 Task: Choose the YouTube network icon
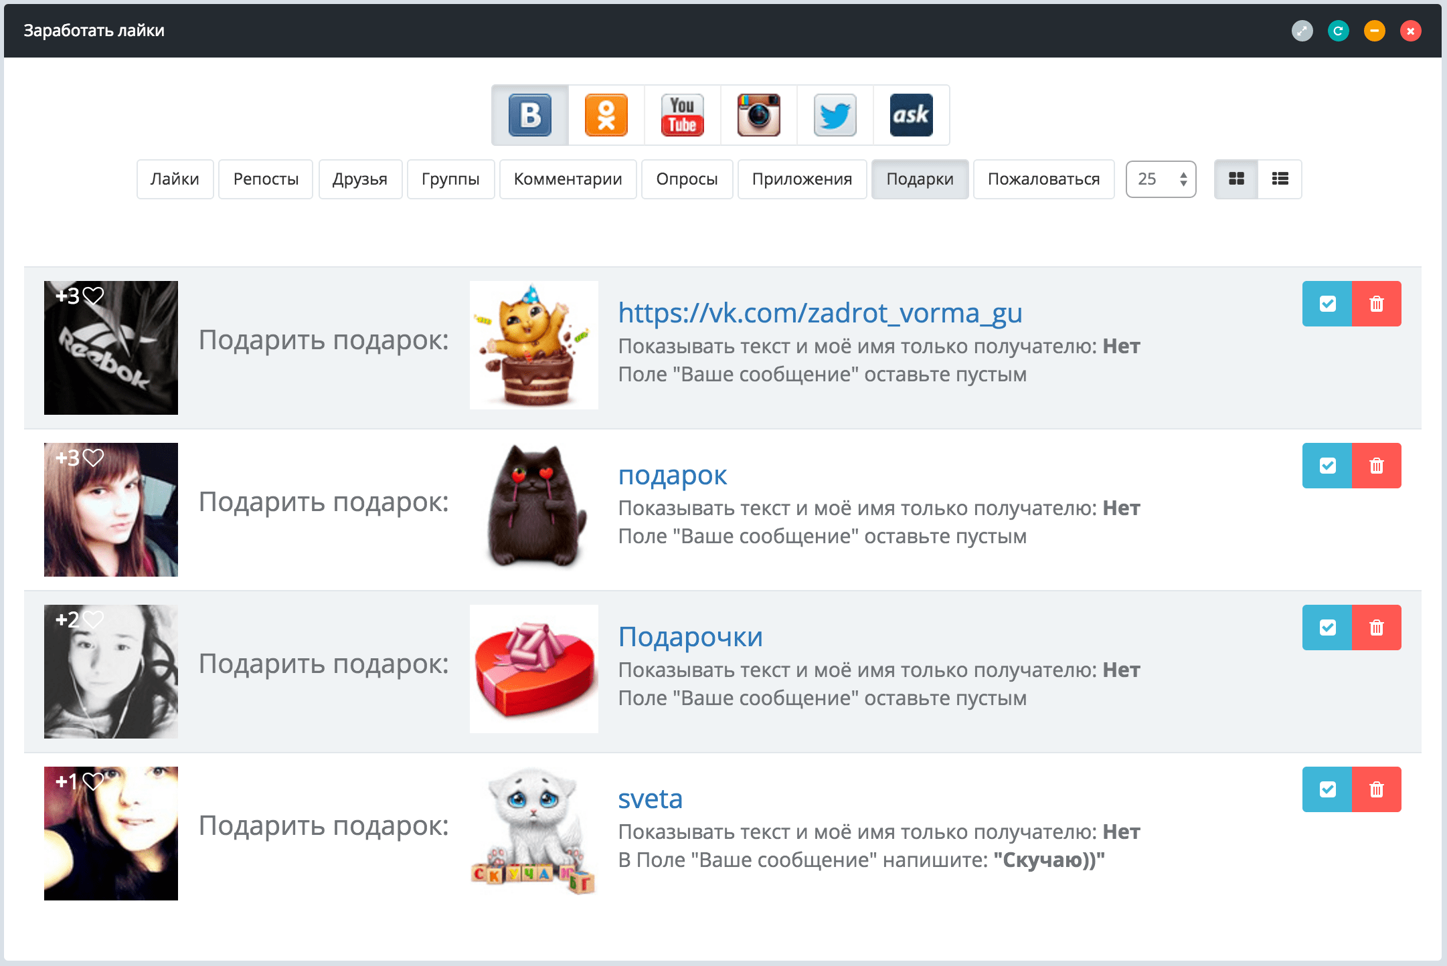[683, 115]
